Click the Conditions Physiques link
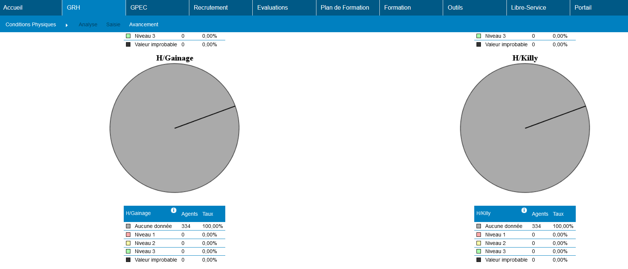Image resolution: width=628 pixels, height=269 pixels. pyautogui.click(x=31, y=24)
